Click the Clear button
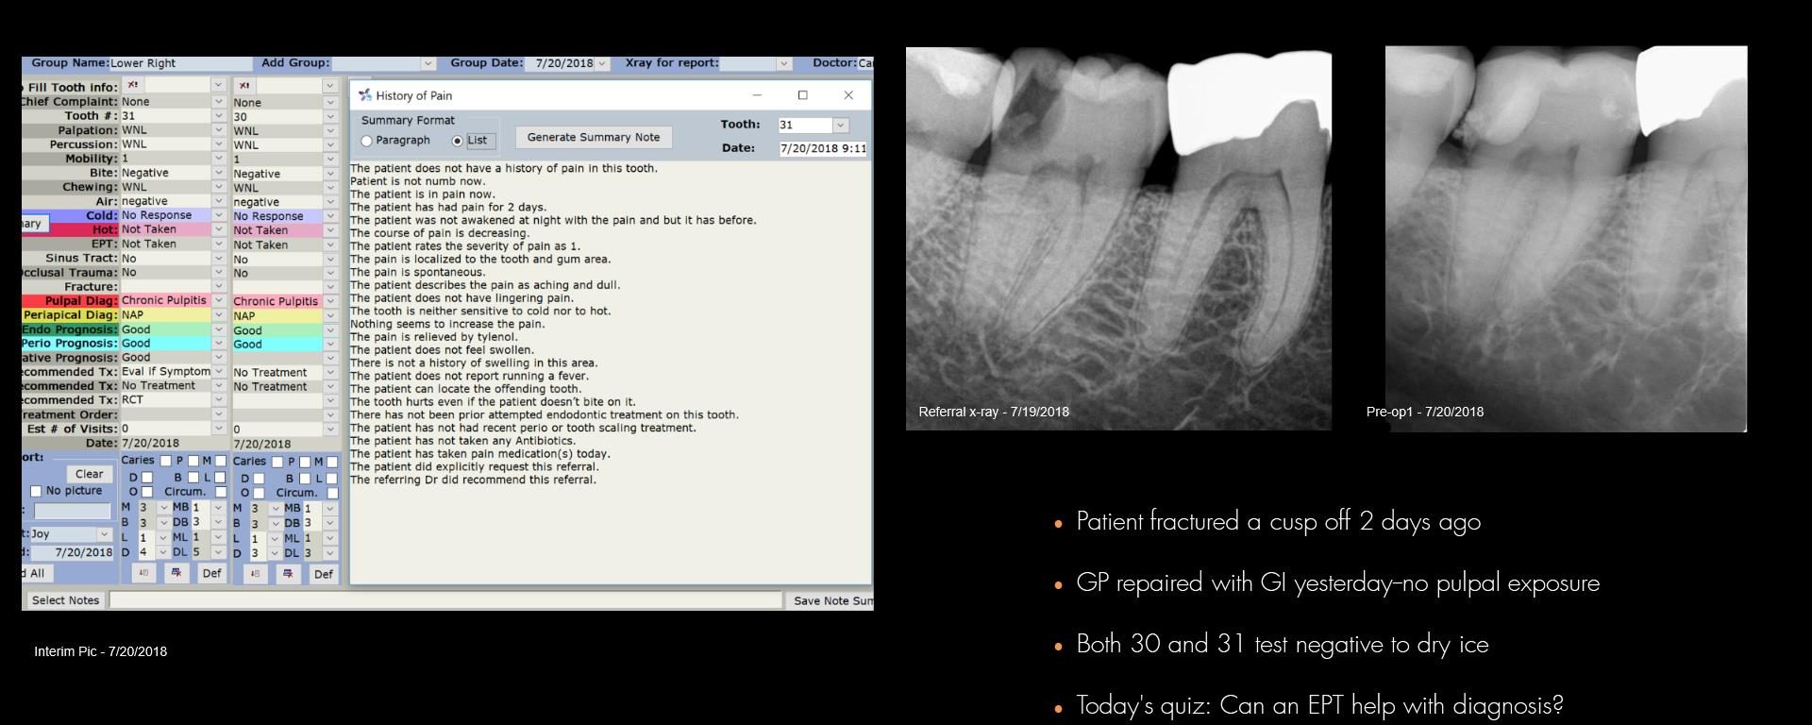Viewport: 1812px width, 725px height. [x=90, y=474]
